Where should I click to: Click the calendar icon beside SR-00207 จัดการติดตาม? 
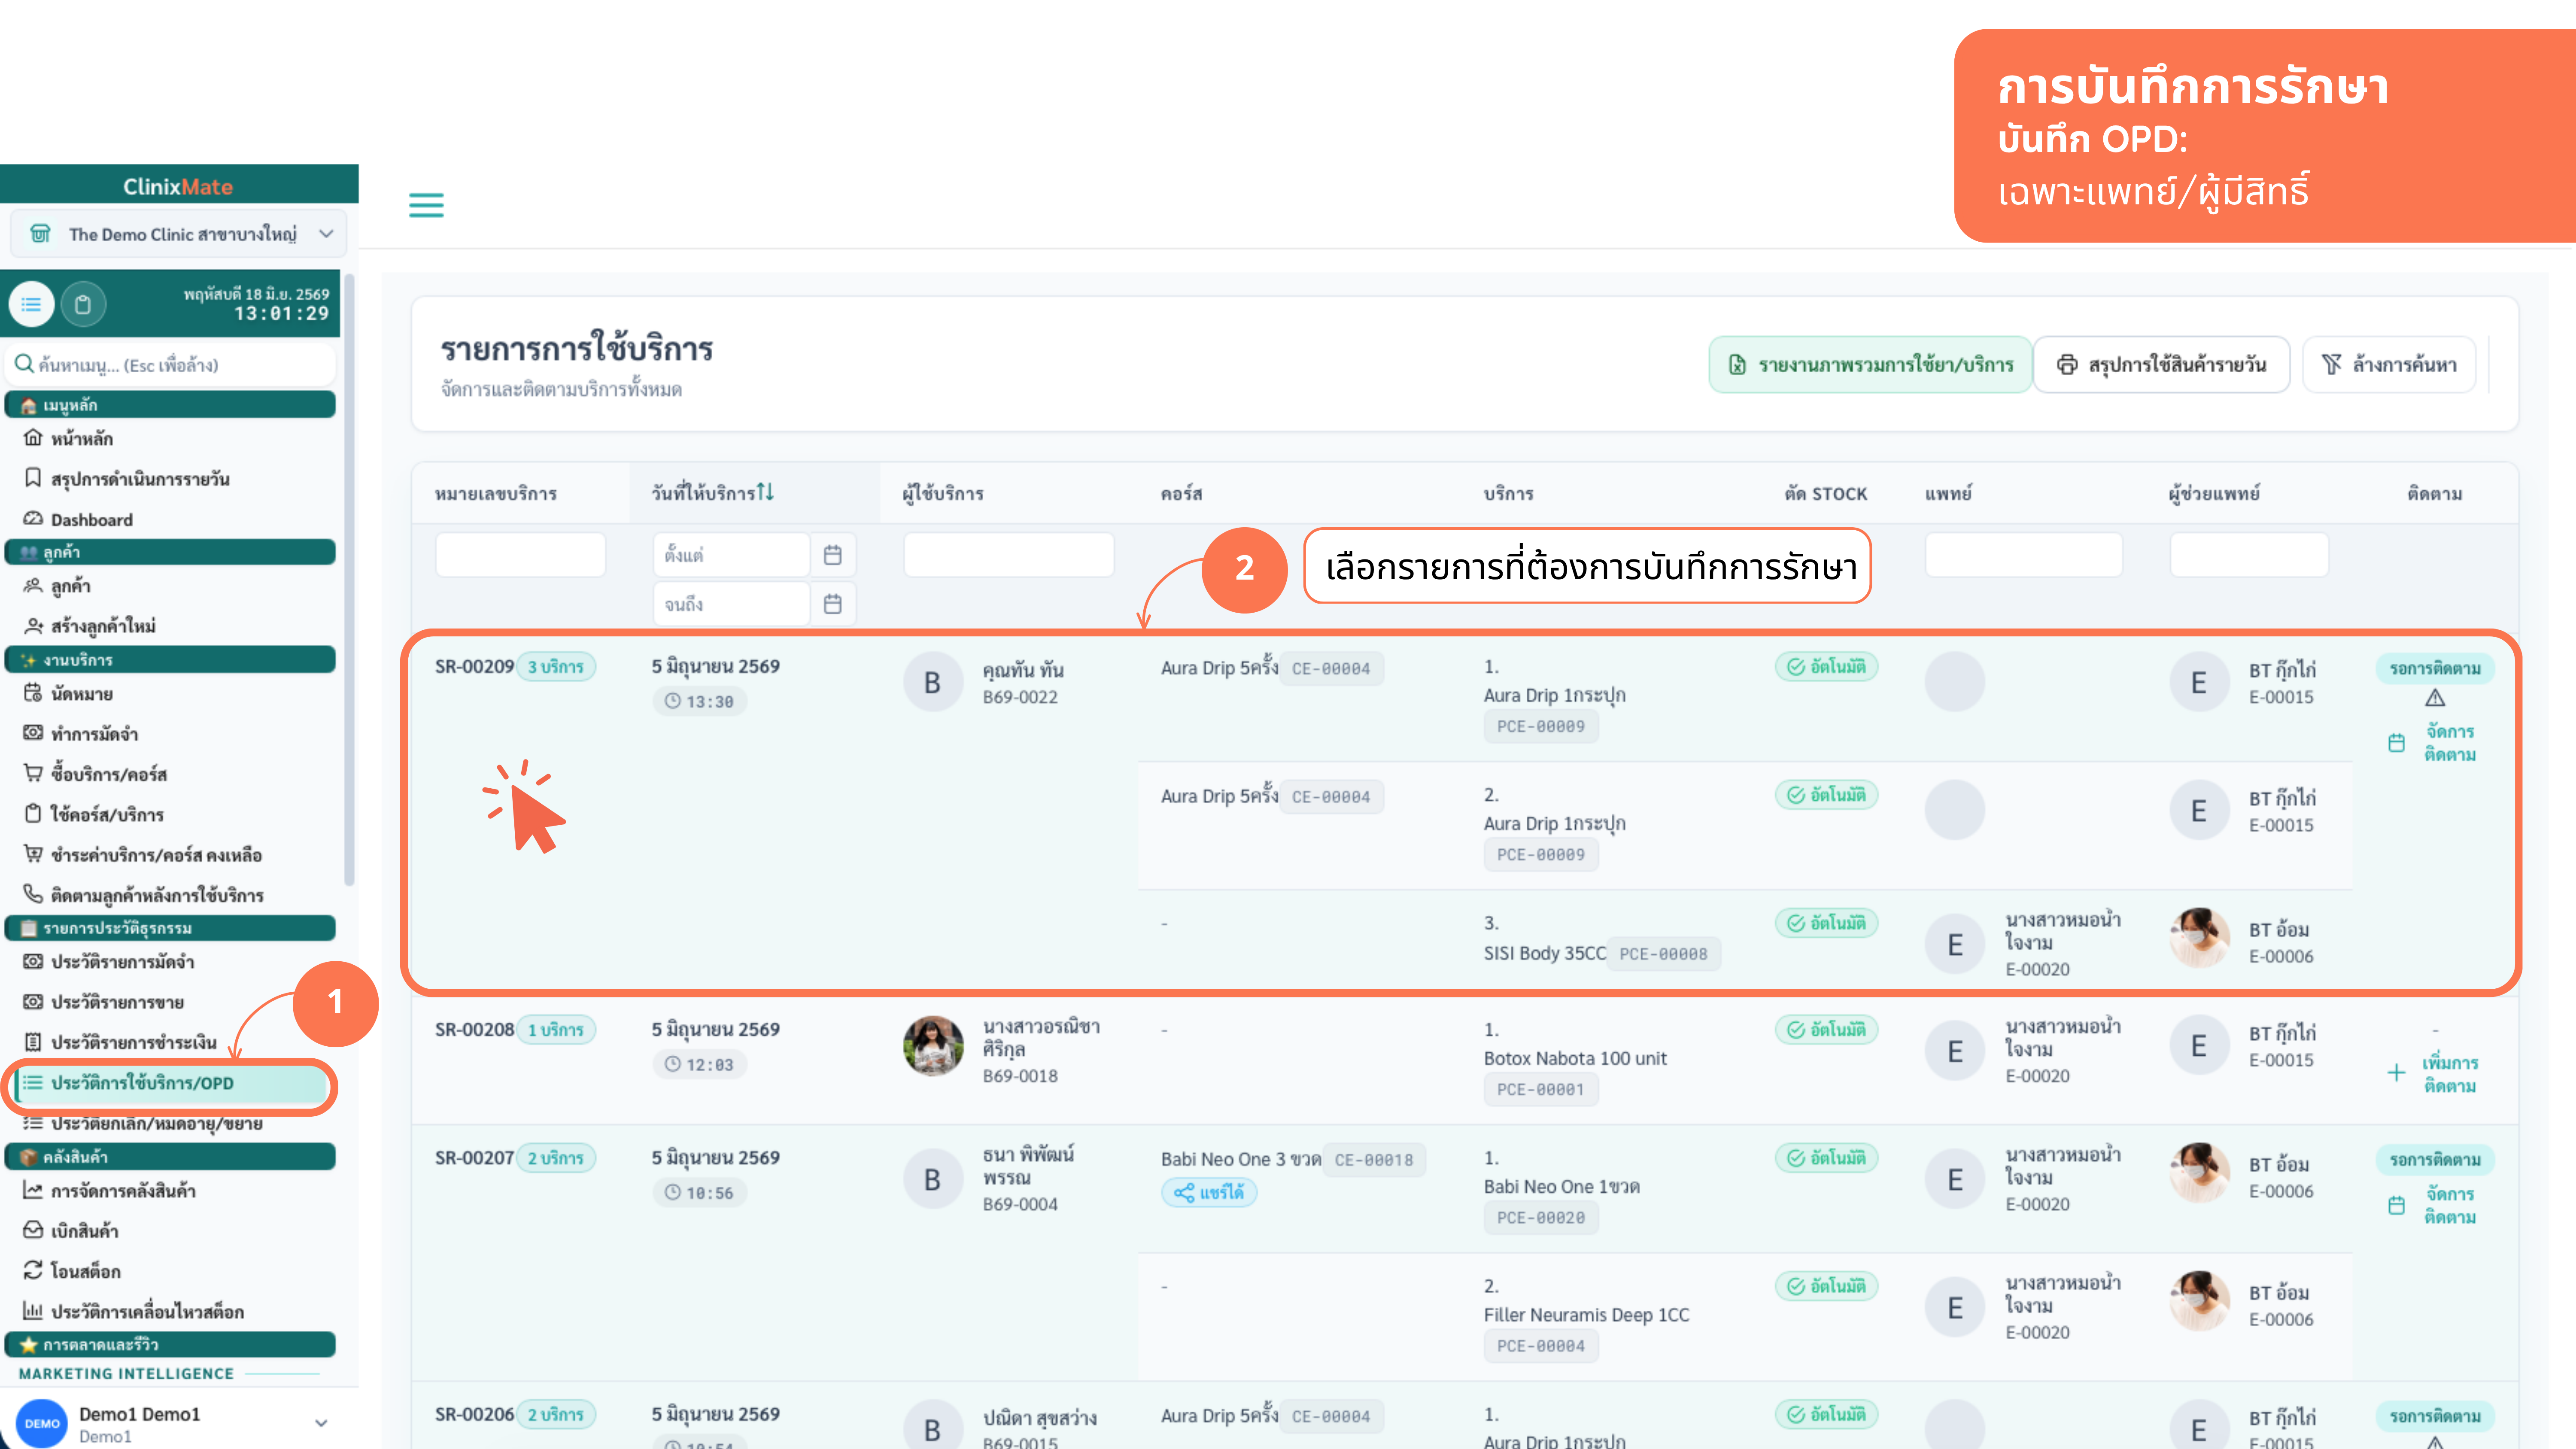(2396, 1205)
